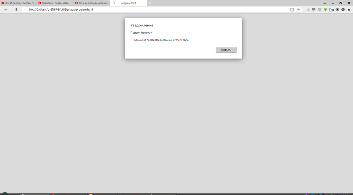This screenshot has width=353, height=195.
Task: Open browser downloads with the arrow icon
Action: pyautogui.click(x=349, y=9)
